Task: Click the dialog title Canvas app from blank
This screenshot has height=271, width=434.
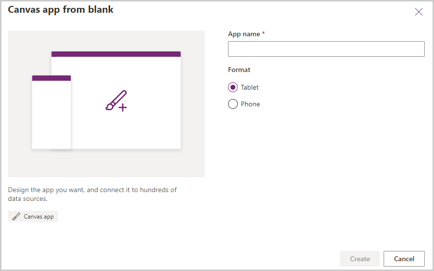Action: (x=61, y=9)
